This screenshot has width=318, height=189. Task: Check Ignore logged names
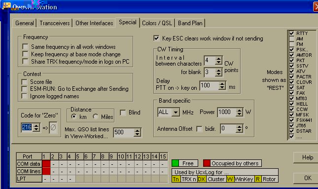(x=24, y=96)
